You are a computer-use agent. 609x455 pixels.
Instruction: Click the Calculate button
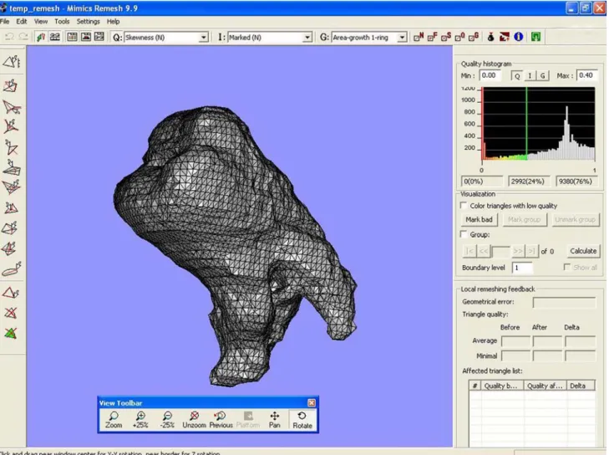click(x=583, y=251)
